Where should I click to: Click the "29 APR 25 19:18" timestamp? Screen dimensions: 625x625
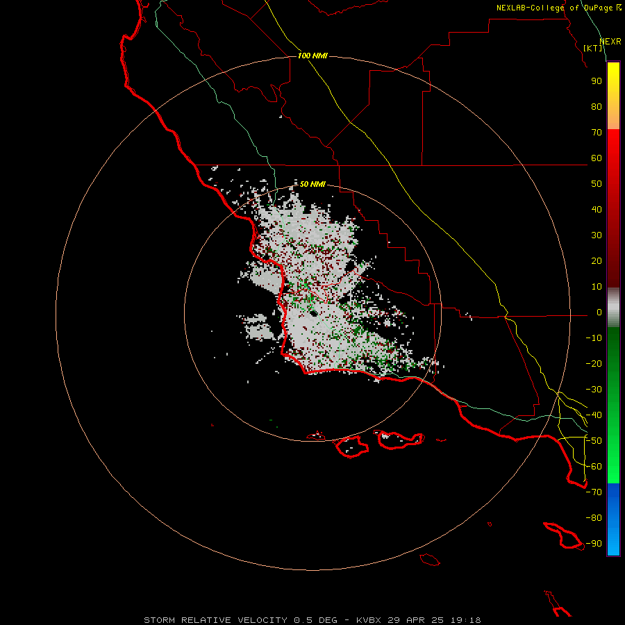434,620
